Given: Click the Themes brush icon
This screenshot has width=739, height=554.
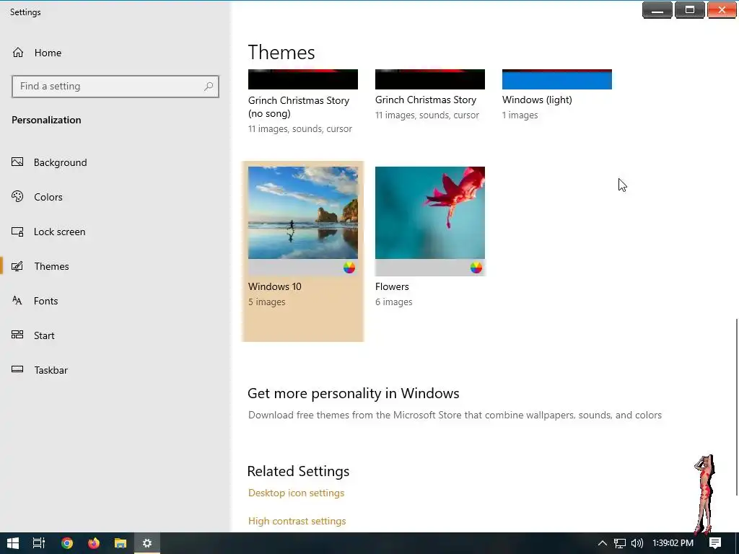Looking at the screenshot, I should (x=17, y=266).
